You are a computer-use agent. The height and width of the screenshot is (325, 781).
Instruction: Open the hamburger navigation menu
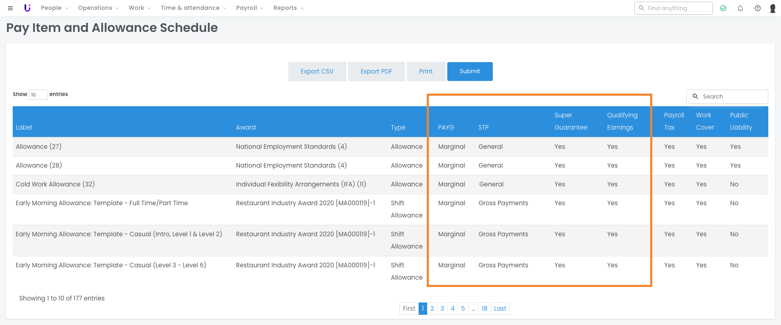(10, 8)
